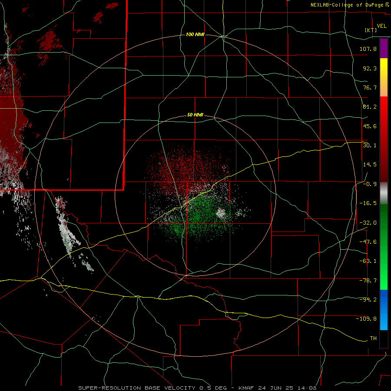The image size is (391, 391).
Task: Click the 100 NMI range ring label
Action: tap(195, 34)
